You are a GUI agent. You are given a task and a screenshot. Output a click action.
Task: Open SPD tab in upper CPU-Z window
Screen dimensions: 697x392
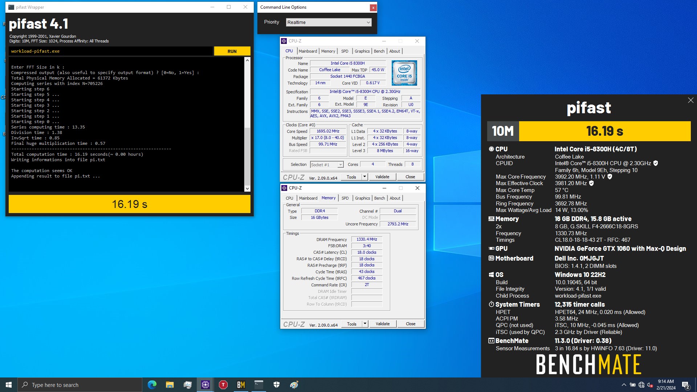[345, 51]
